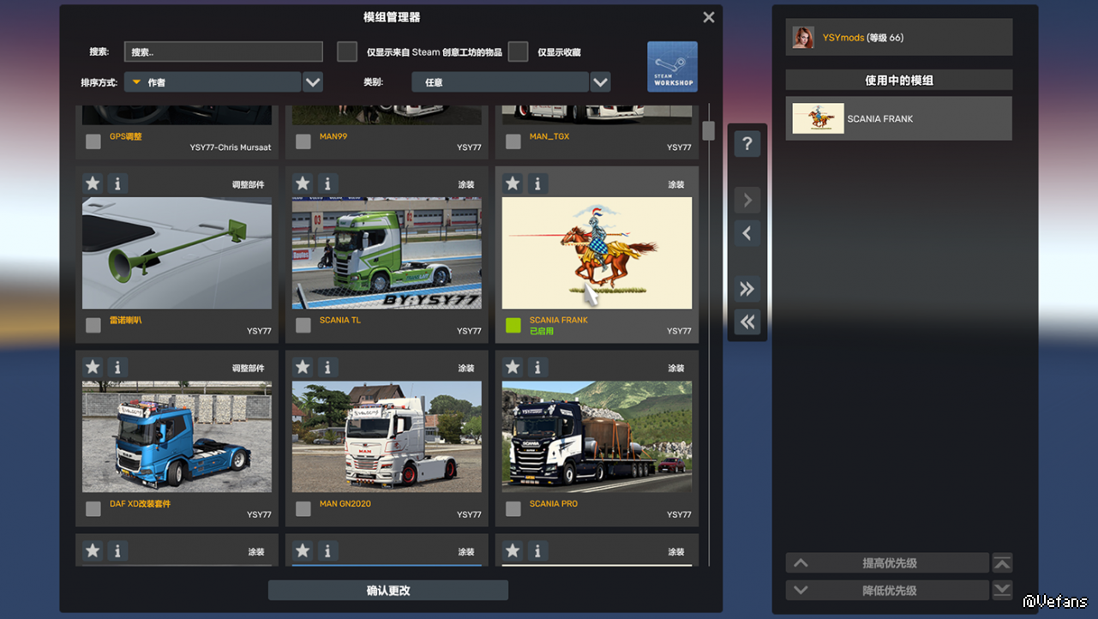Enable the MAN_TGX mod checkbox

(x=513, y=141)
